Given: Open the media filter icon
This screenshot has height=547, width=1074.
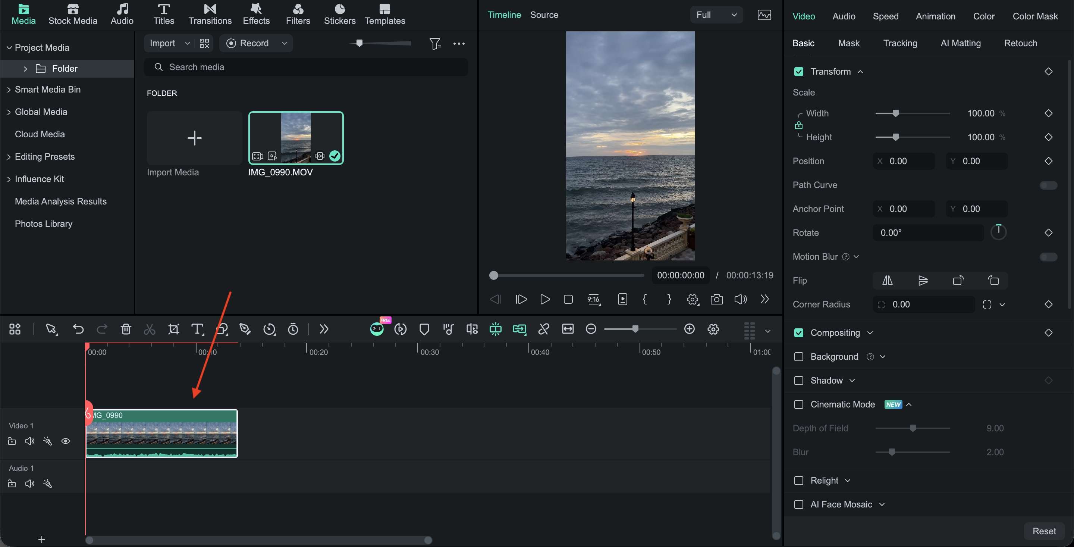Looking at the screenshot, I should tap(435, 43).
